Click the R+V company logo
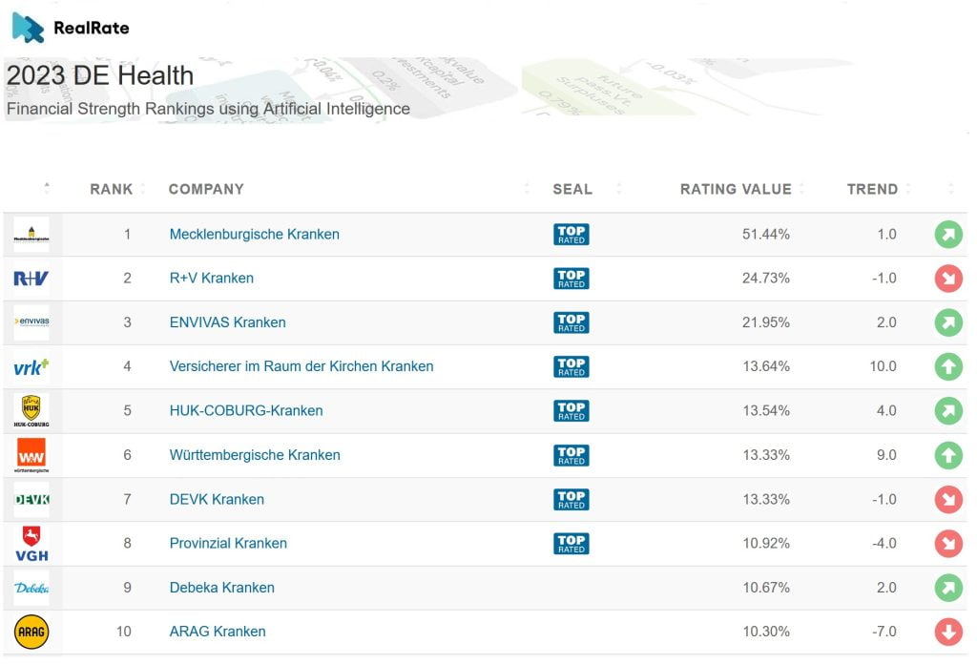Screen dimensions: 977x664 point(31,279)
